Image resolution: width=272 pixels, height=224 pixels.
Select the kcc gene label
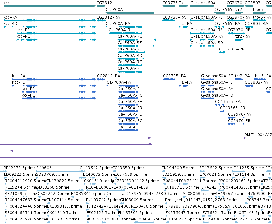coord(7,3)
